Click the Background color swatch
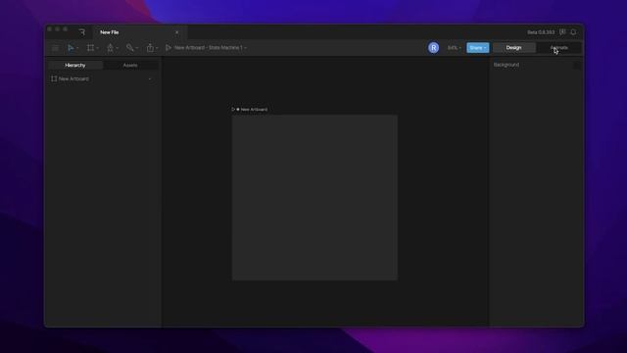The image size is (627, 353). (577, 65)
